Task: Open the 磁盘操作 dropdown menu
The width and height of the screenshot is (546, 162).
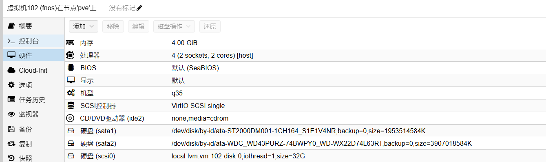Action: pyautogui.click(x=174, y=26)
